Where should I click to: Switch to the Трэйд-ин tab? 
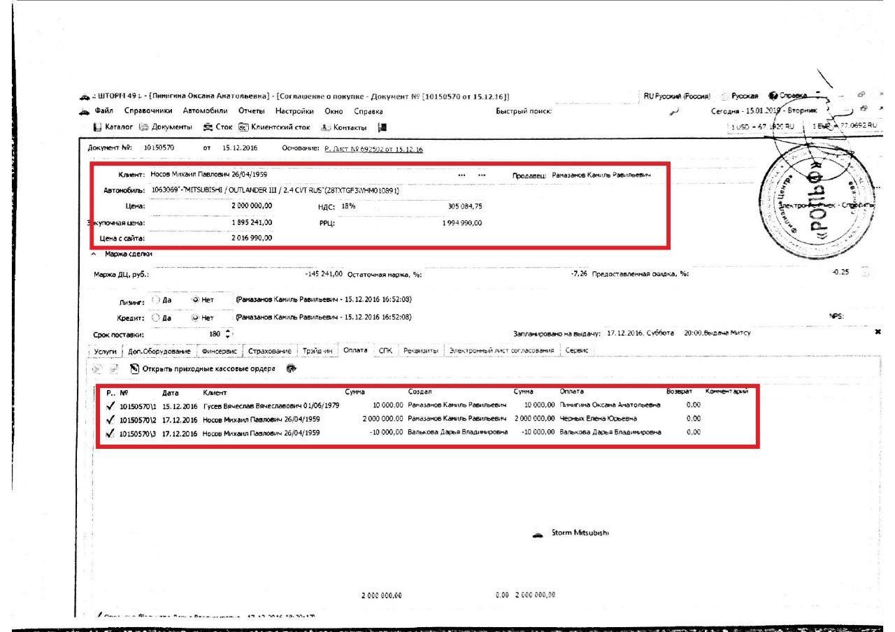coord(319,350)
